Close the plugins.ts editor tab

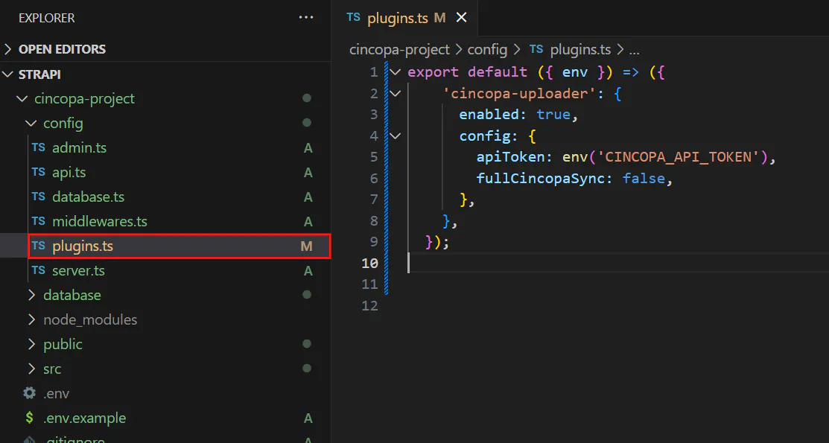(x=462, y=17)
